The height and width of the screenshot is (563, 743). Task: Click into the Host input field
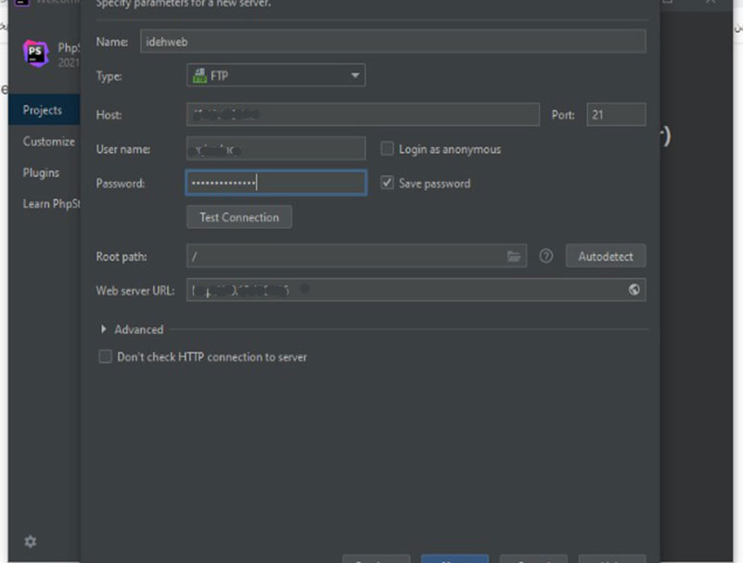[363, 114]
